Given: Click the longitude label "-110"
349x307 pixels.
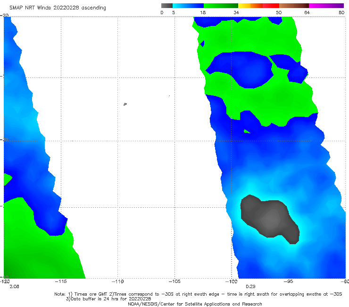Looking at the screenshot, I should pos(117,281).
